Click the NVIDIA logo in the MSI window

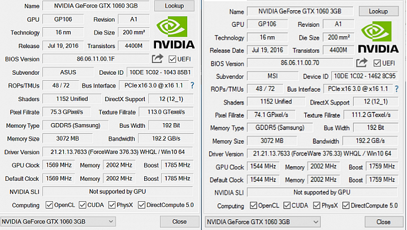[379, 37]
